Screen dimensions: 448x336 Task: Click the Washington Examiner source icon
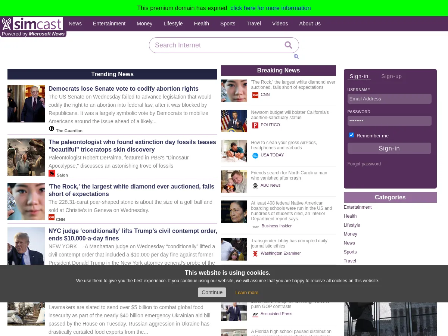[255, 253]
